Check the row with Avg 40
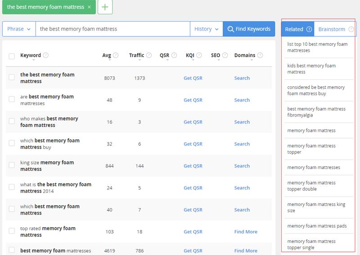This screenshot has width=360, height=255. coord(12,209)
